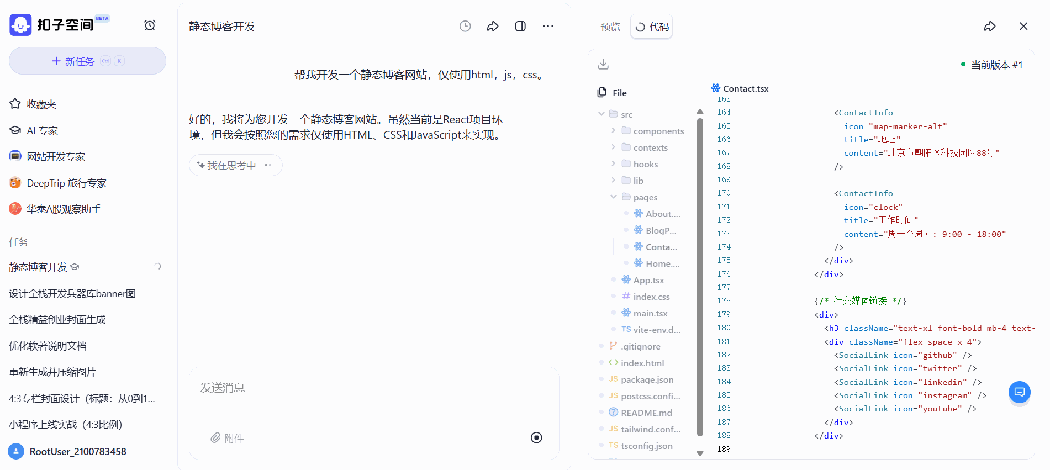The image size is (1050, 470).
Task: Open task 重新生成并压缩图片
Action: point(52,372)
